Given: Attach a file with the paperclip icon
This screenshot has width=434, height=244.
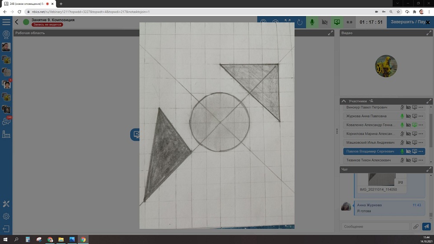Looking at the screenshot, I should coord(416,227).
